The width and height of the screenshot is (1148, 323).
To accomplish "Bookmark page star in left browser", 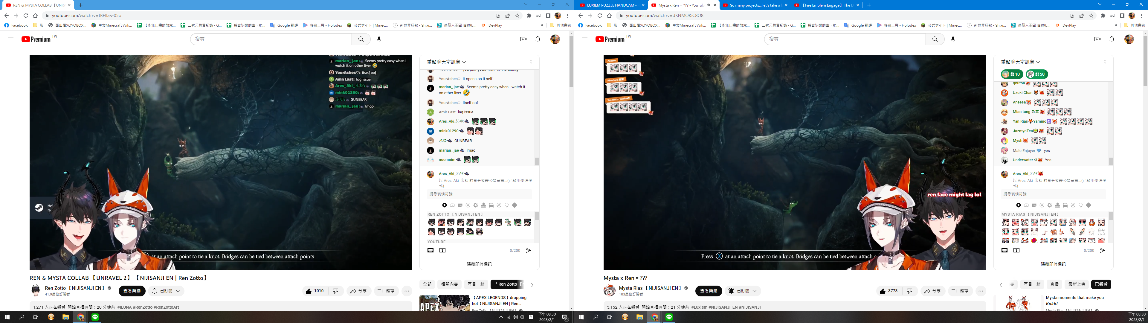I will 517,16.
